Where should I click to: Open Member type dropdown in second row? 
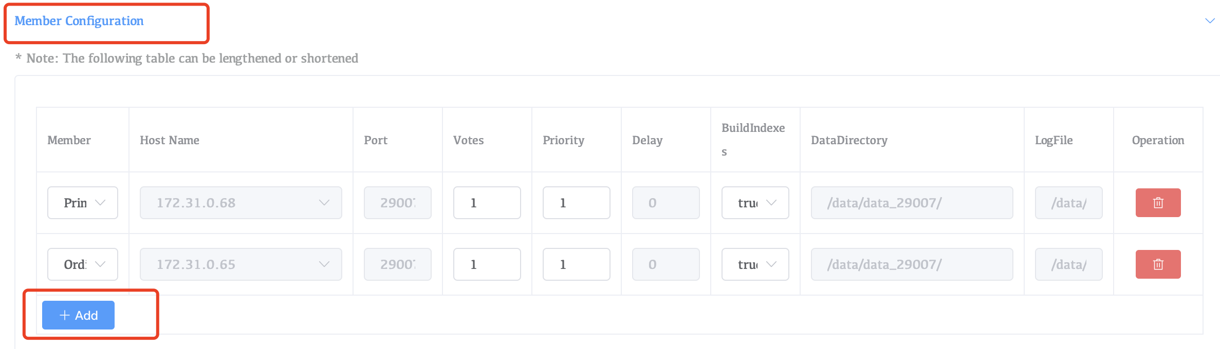[x=83, y=264]
